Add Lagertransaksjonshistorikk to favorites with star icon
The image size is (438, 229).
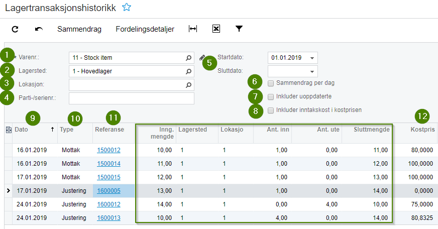coord(127,7)
